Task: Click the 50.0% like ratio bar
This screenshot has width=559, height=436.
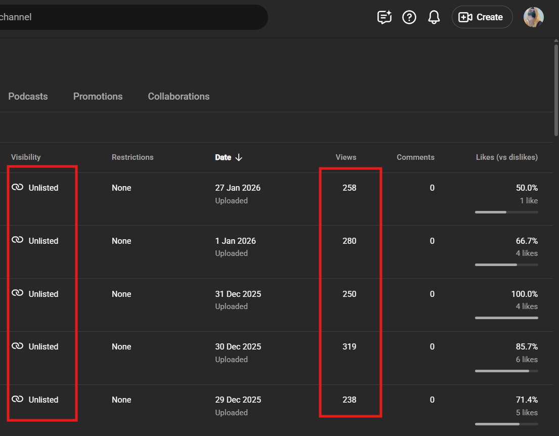Action: (x=506, y=212)
